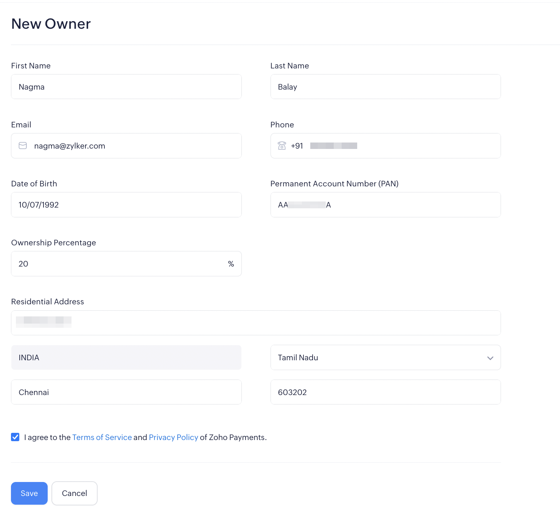Screen dimensions: 560x530
Task: Click the postal code field 603202
Action: [385, 392]
